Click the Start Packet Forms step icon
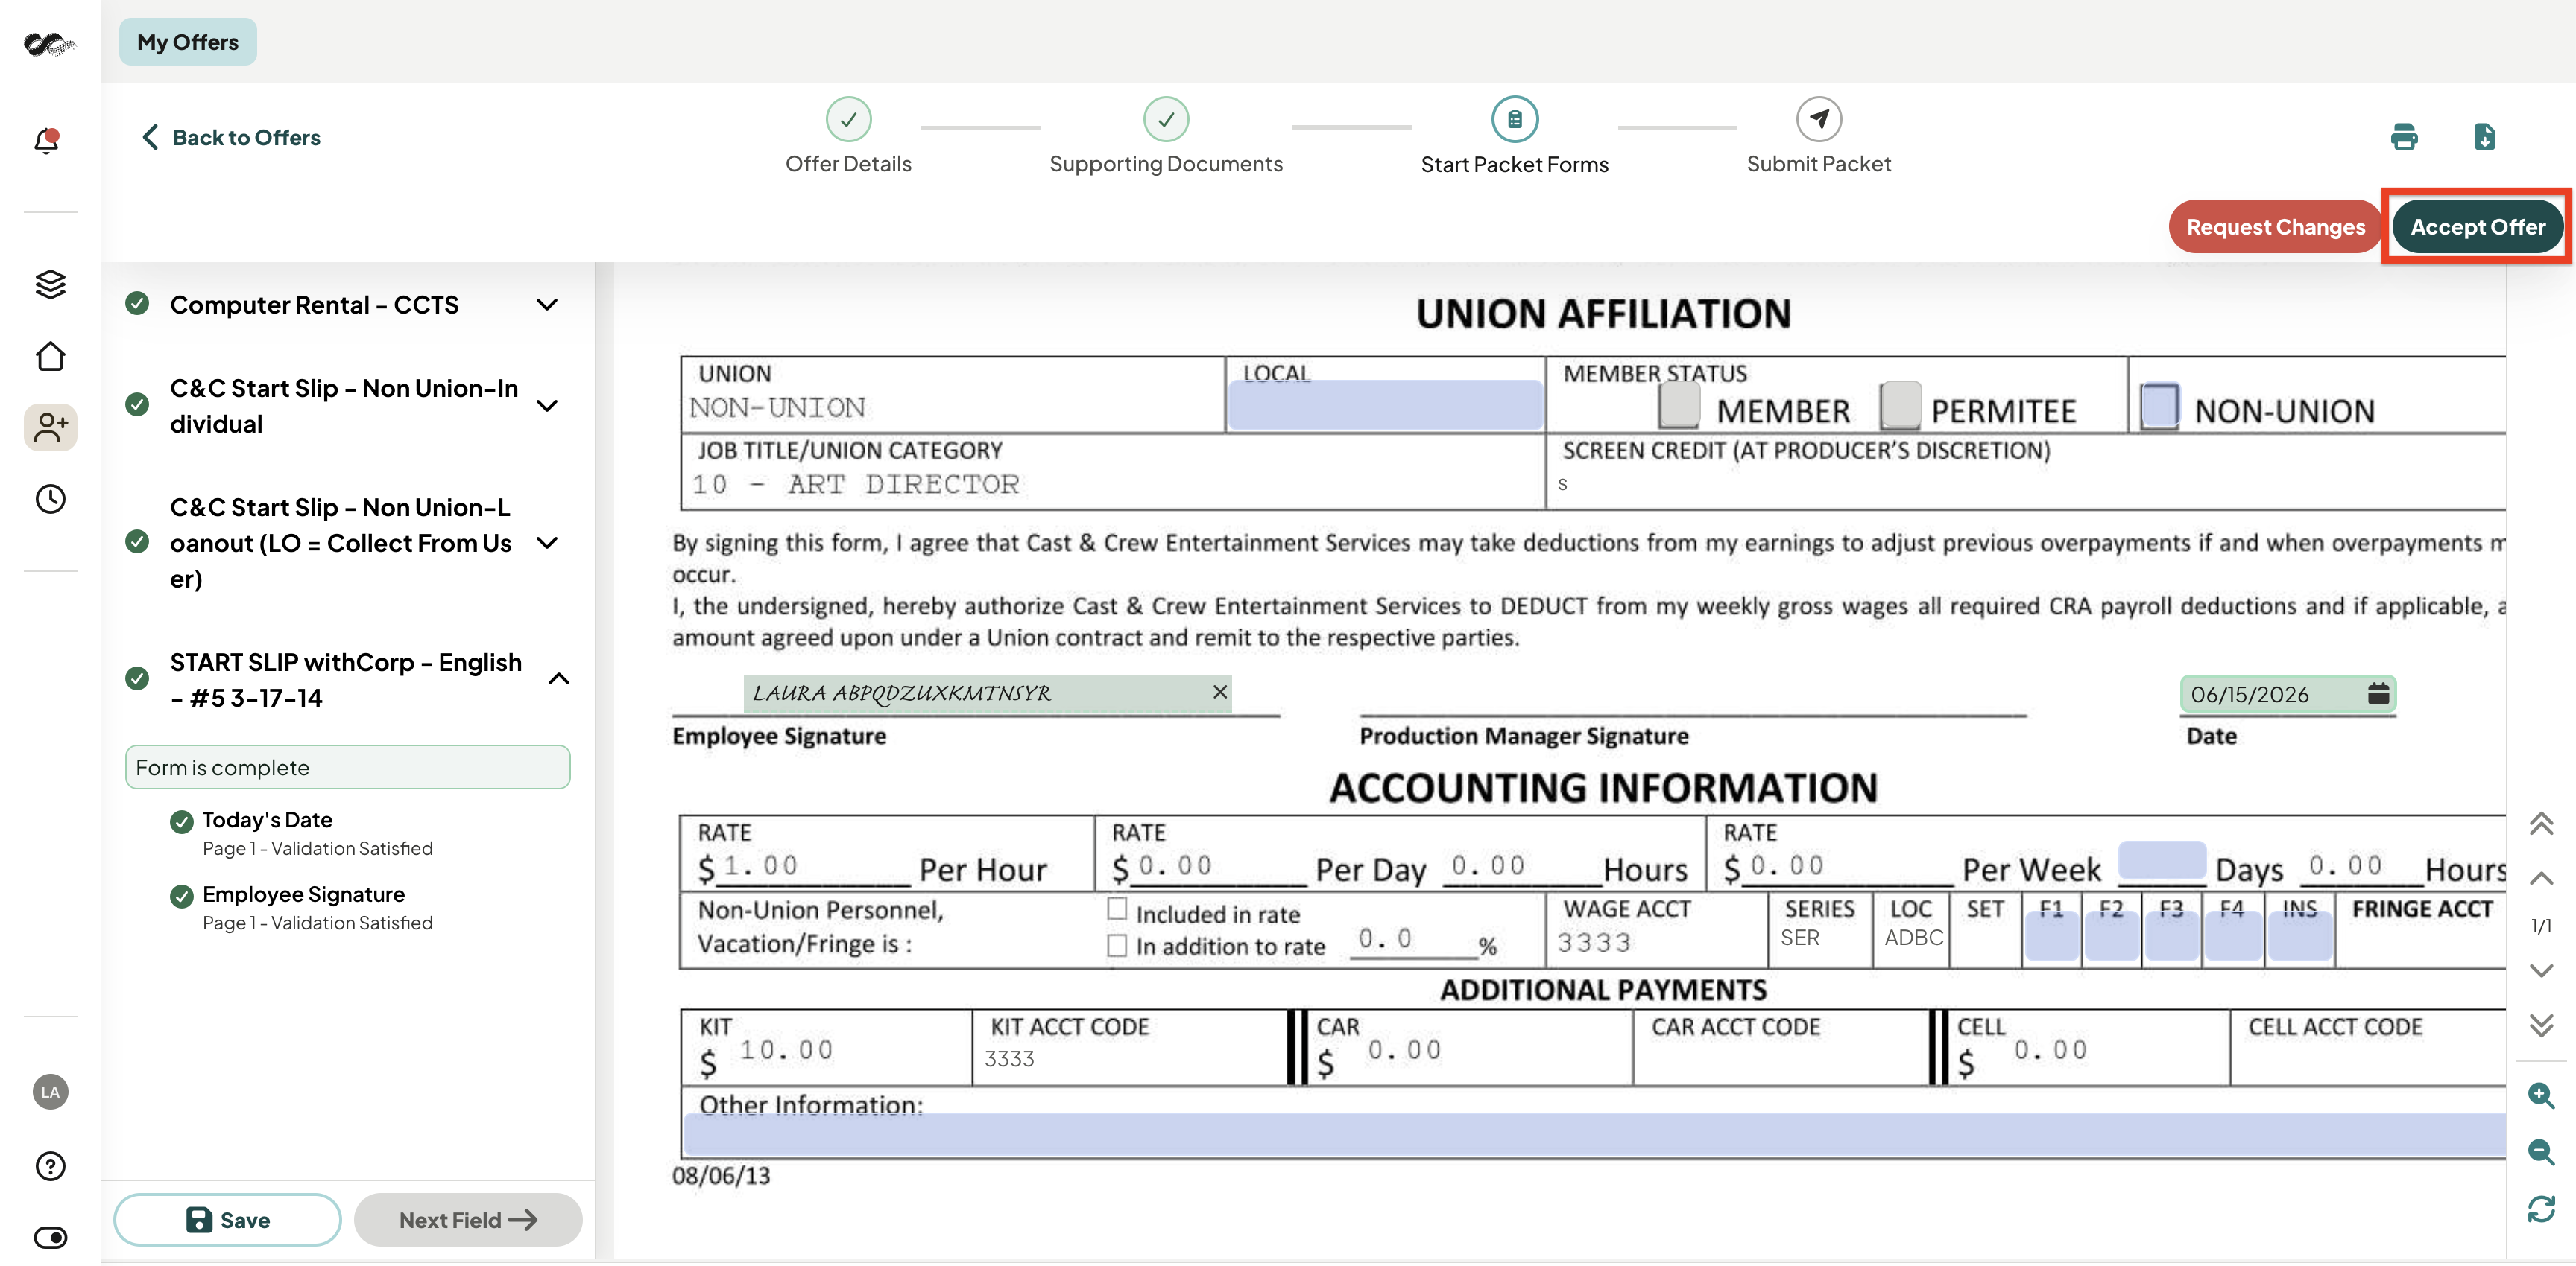2576x1266 pixels. point(1514,120)
